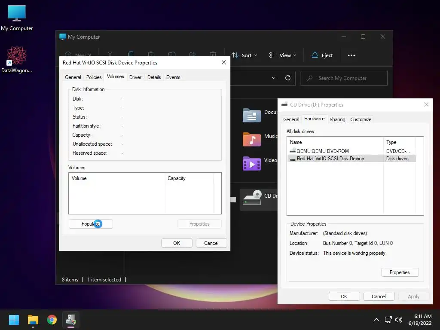Show hidden system tray icons
Viewport: 440px width, 330px height.
click(376, 320)
